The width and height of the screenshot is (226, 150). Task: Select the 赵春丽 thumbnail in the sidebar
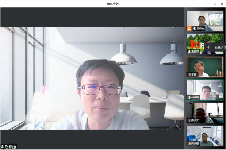point(205,89)
